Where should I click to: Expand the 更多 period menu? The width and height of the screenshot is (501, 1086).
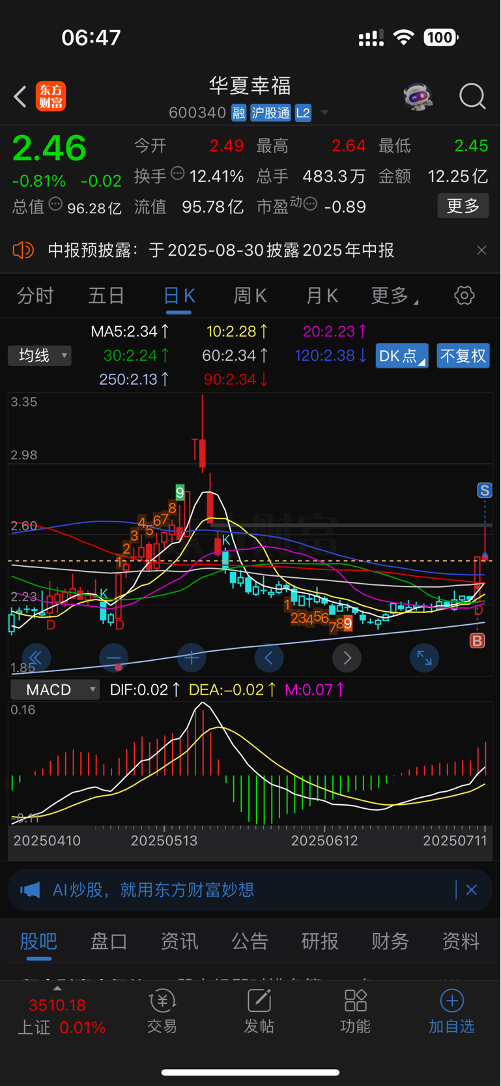(x=394, y=296)
